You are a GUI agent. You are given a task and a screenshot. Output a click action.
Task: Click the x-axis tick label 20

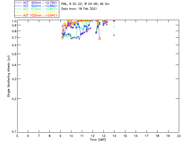point(179,136)
